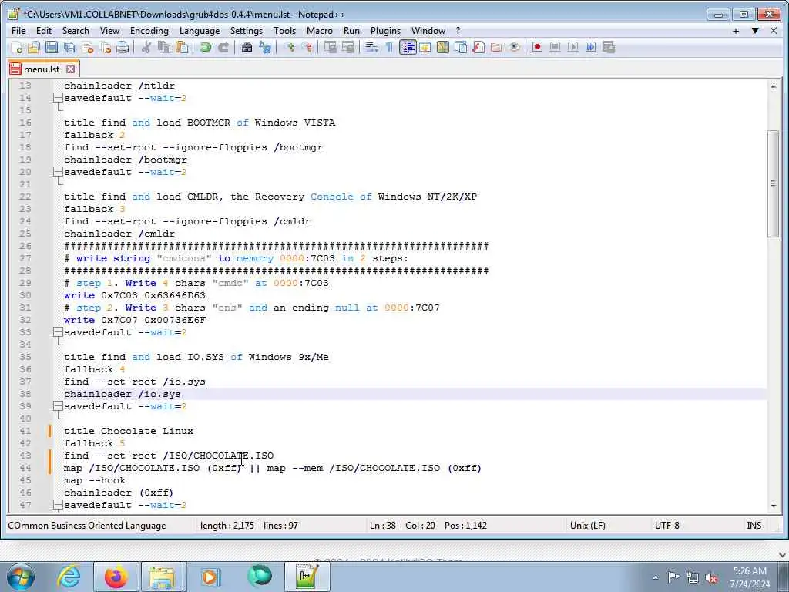Start macro recording with red button

pyautogui.click(x=537, y=47)
